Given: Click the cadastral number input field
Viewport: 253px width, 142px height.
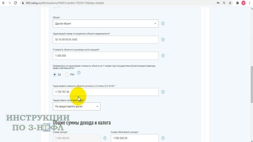Looking at the screenshot, I should (x=106, y=39).
